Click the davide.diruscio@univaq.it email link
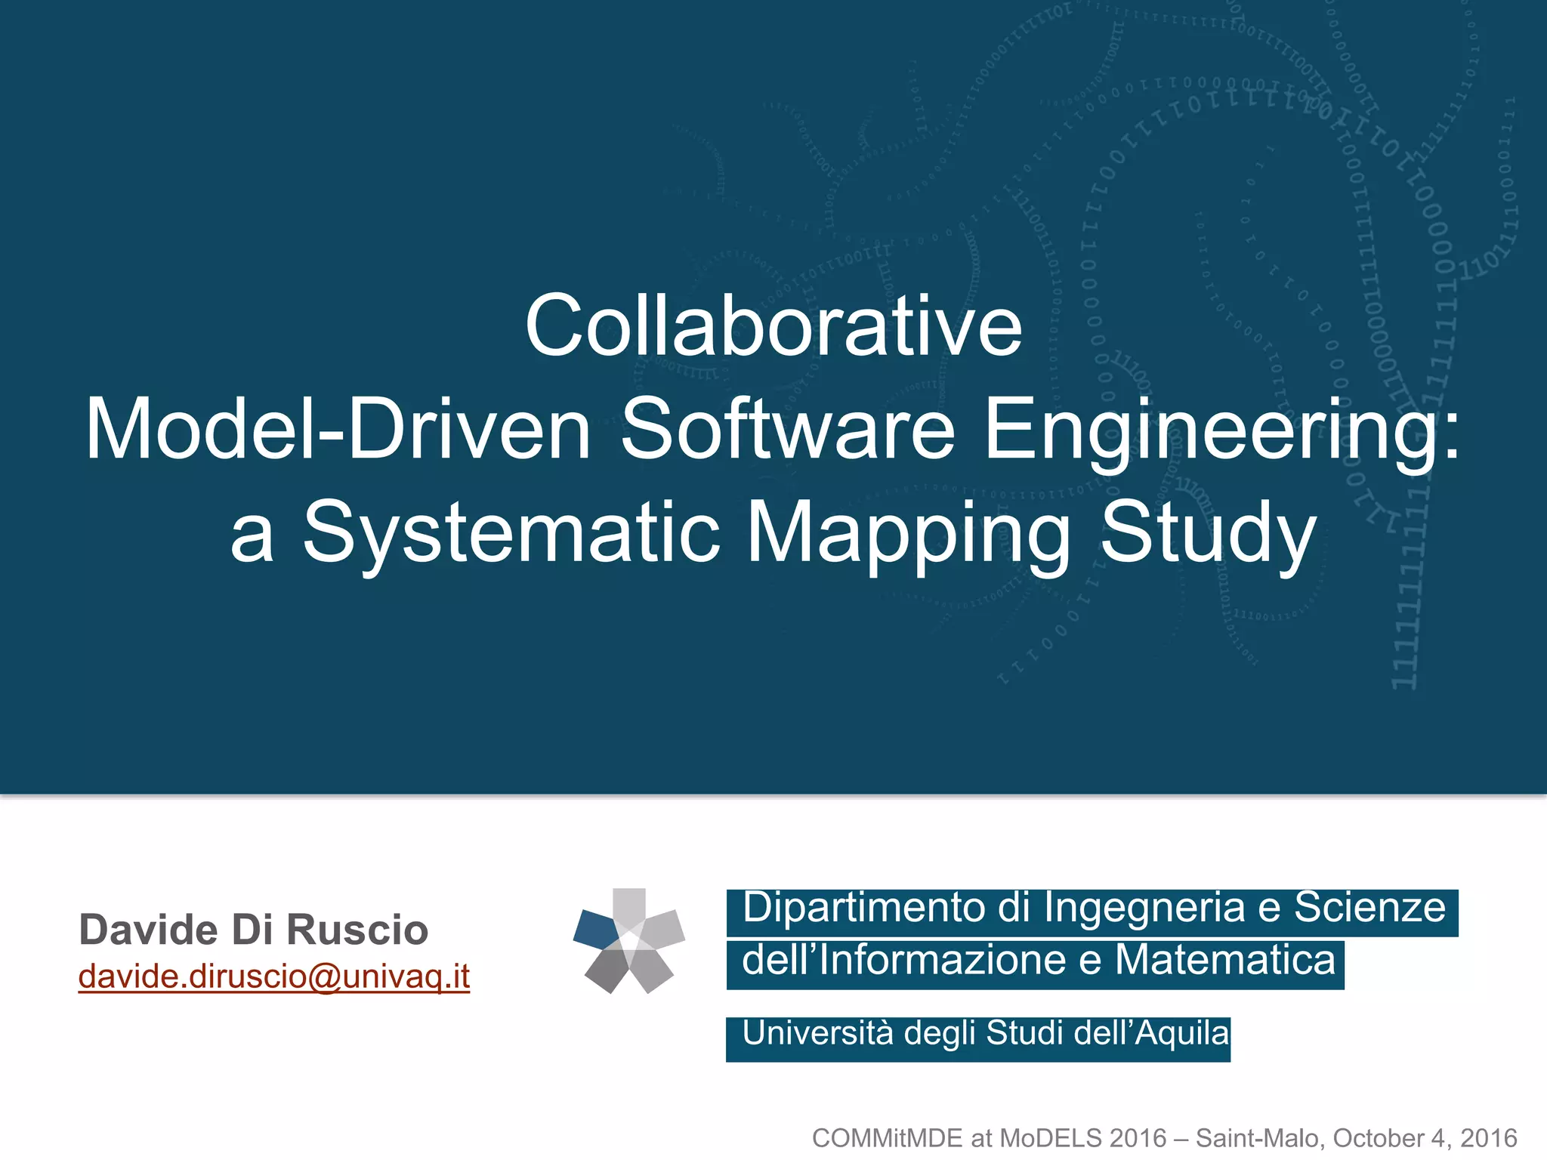 273,976
